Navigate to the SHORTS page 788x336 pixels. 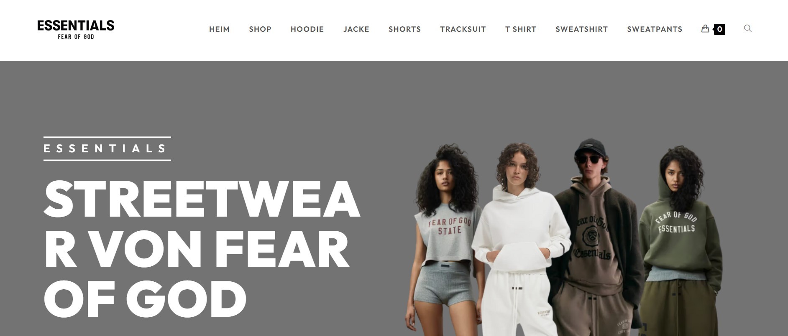click(404, 29)
